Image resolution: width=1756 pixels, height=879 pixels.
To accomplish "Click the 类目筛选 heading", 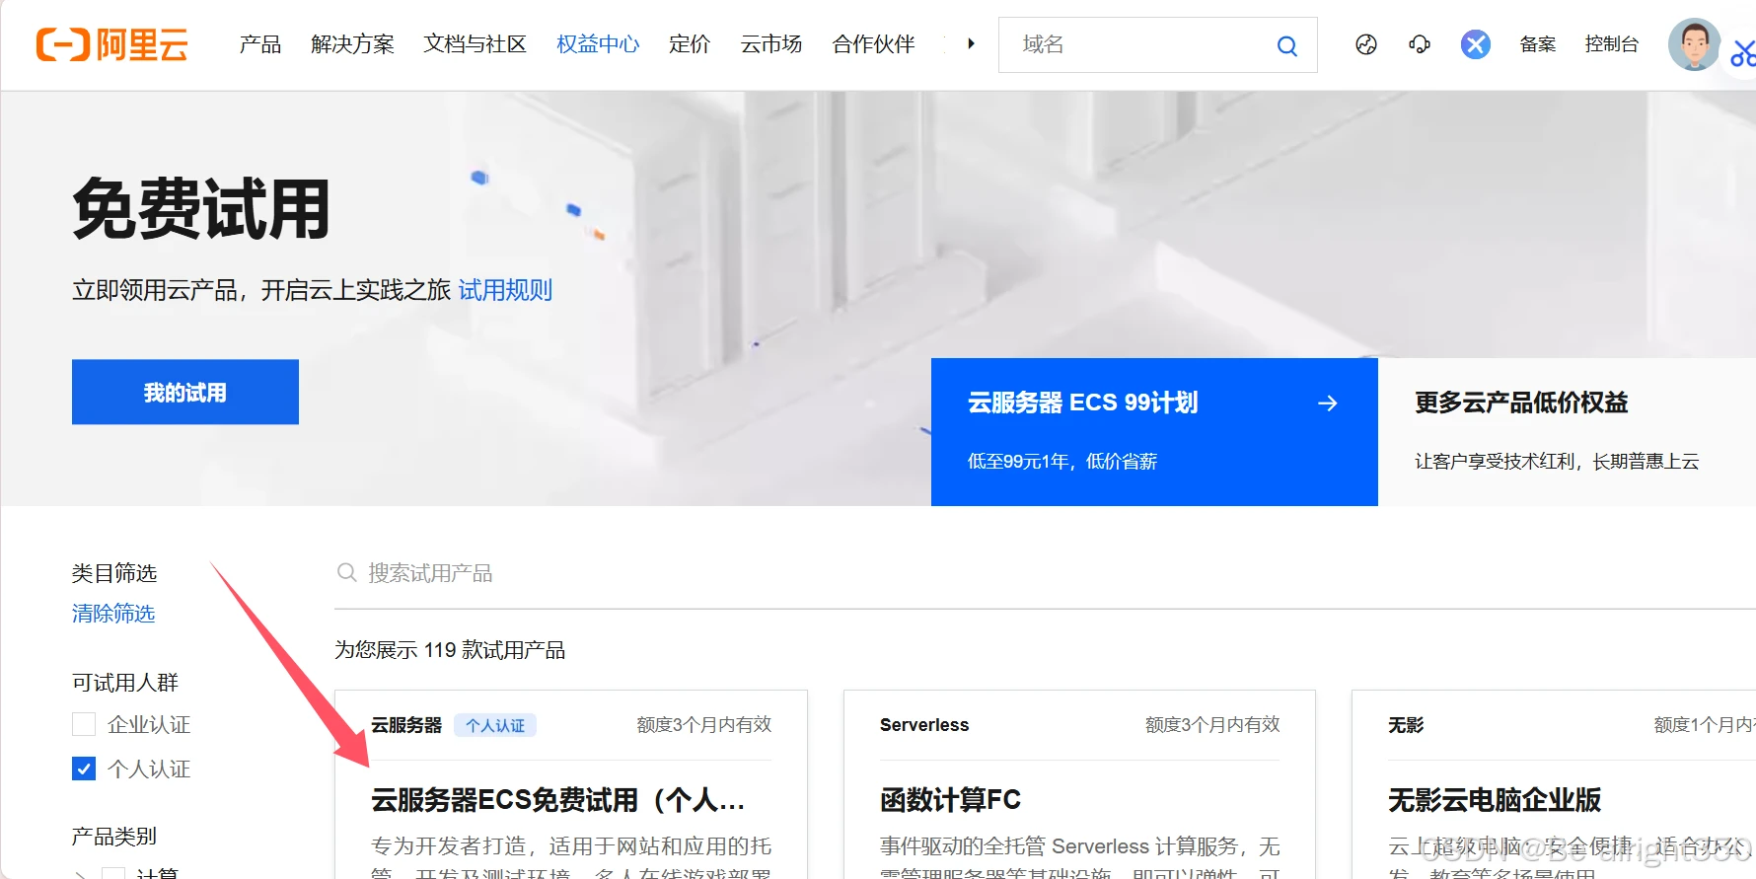I will click(114, 573).
